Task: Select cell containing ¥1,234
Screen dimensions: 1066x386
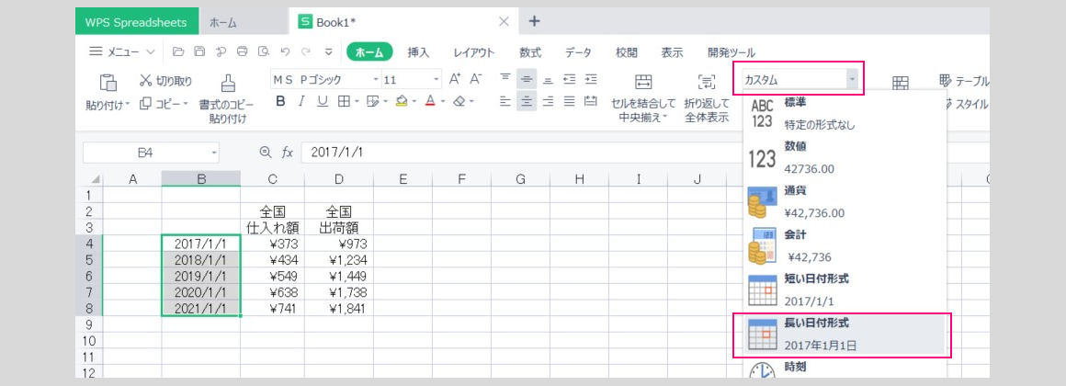Action: 338,259
